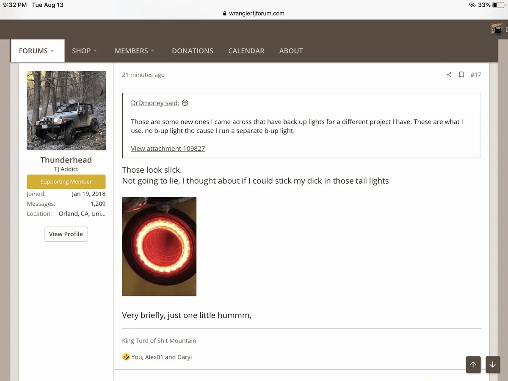The width and height of the screenshot is (508, 381).
Task: Open the Donations menu item
Action: (193, 51)
